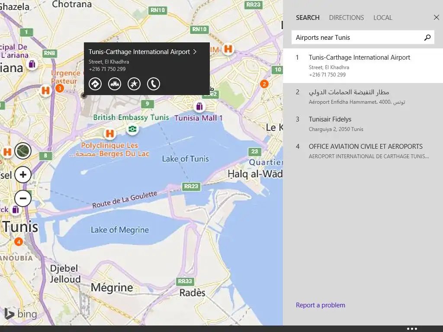Click shopping bag icon above Tunis label
This screenshot has height=332, width=443.
click(16, 210)
